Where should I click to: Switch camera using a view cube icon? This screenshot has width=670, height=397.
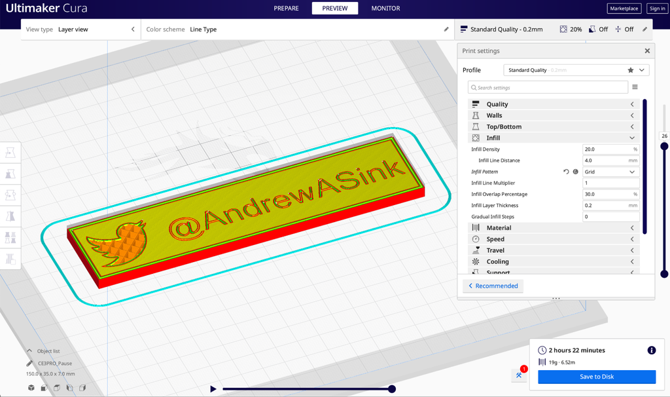pyautogui.click(x=31, y=388)
